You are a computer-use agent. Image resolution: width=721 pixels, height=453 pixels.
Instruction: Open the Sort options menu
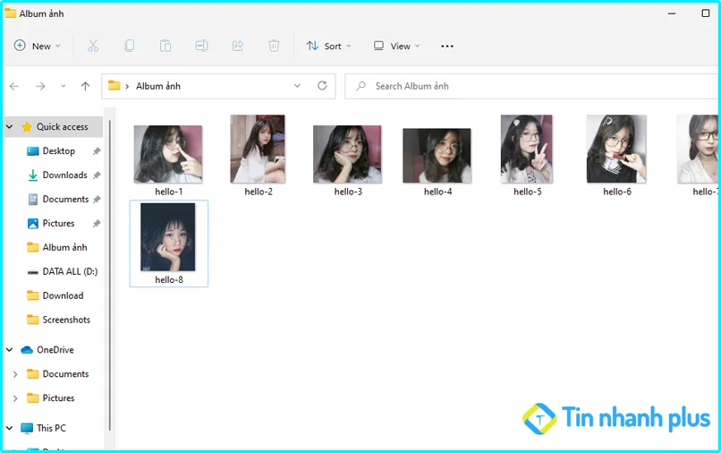329,46
